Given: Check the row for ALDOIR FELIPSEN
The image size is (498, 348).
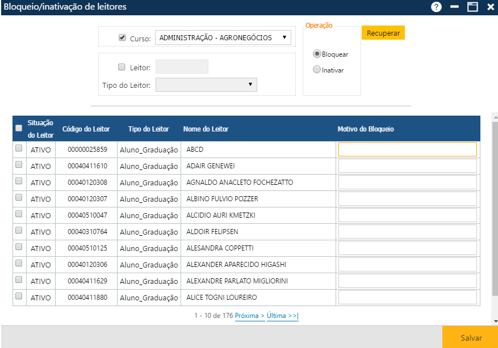Looking at the screenshot, I should tap(19, 231).
